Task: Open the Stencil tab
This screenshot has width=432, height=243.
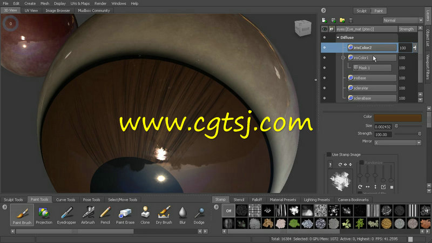Action: [239, 200]
